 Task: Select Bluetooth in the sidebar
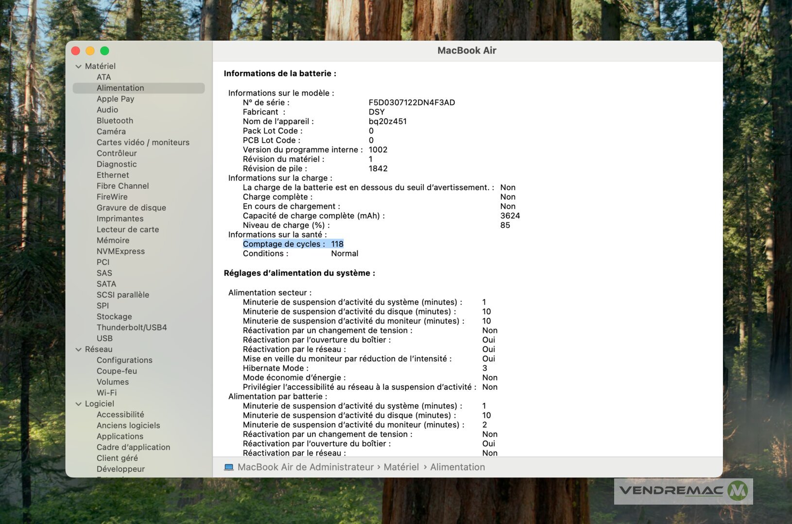115,121
